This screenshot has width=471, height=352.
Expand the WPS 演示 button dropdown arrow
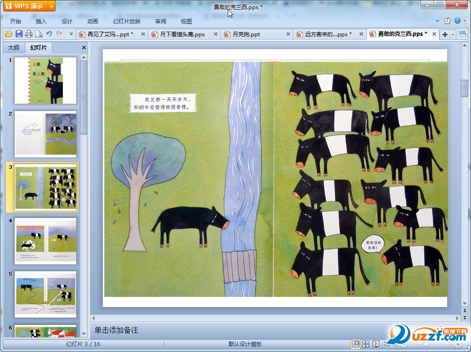[52, 6]
